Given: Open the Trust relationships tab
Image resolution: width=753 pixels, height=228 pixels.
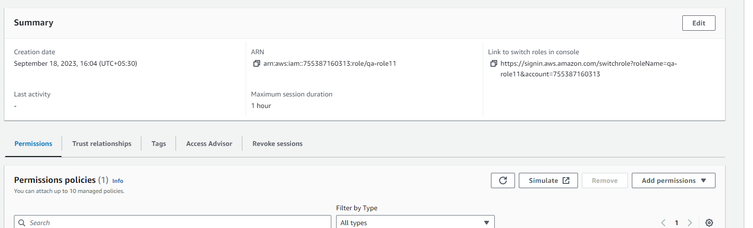Looking at the screenshot, I should pos(101,144).
